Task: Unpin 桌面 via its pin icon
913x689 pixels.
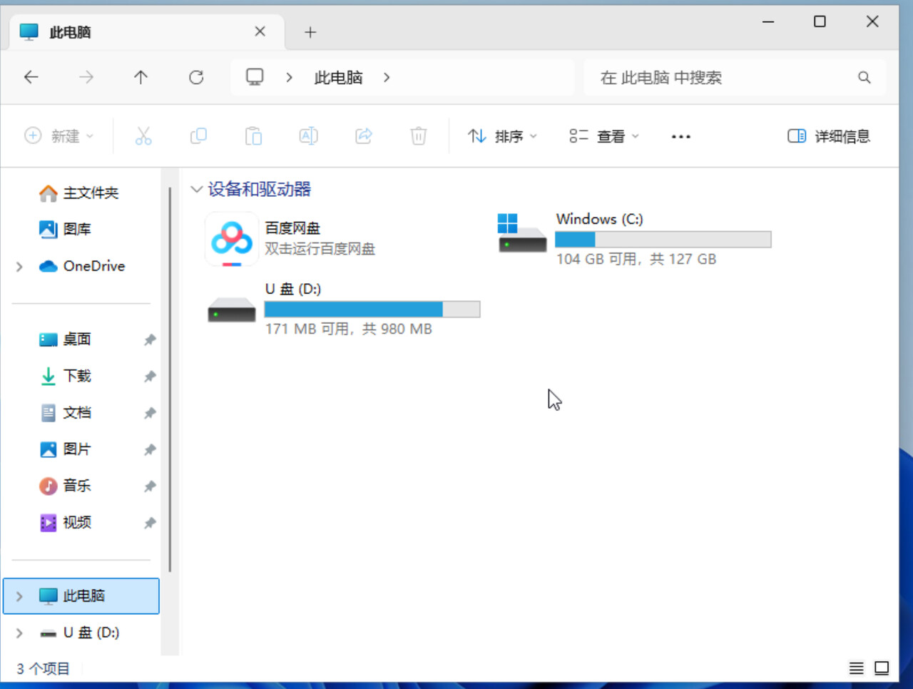Action: [x=150, y=340]
